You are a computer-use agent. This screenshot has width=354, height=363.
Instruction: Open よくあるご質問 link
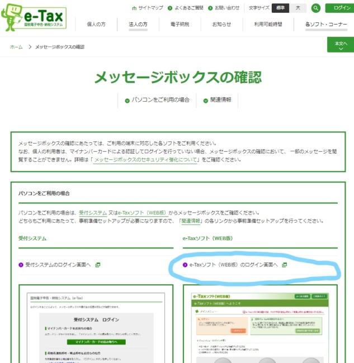coord(188,8)
